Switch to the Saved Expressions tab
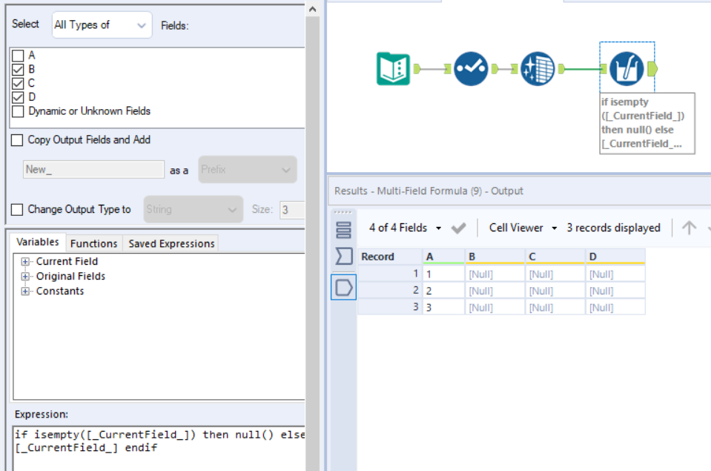Image resolution: width=711 pixels, height=471 pixels. 171,244
